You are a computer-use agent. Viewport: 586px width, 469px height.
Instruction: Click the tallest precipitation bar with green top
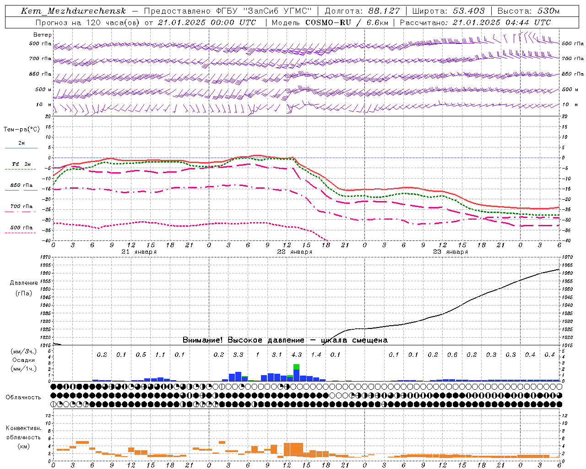[297, 372]
